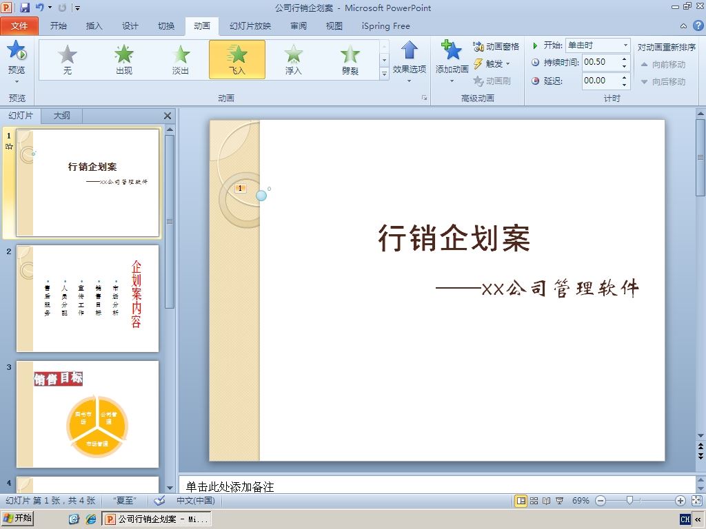Increase Duration (持续时间) with up stepper

pos(624,59)
